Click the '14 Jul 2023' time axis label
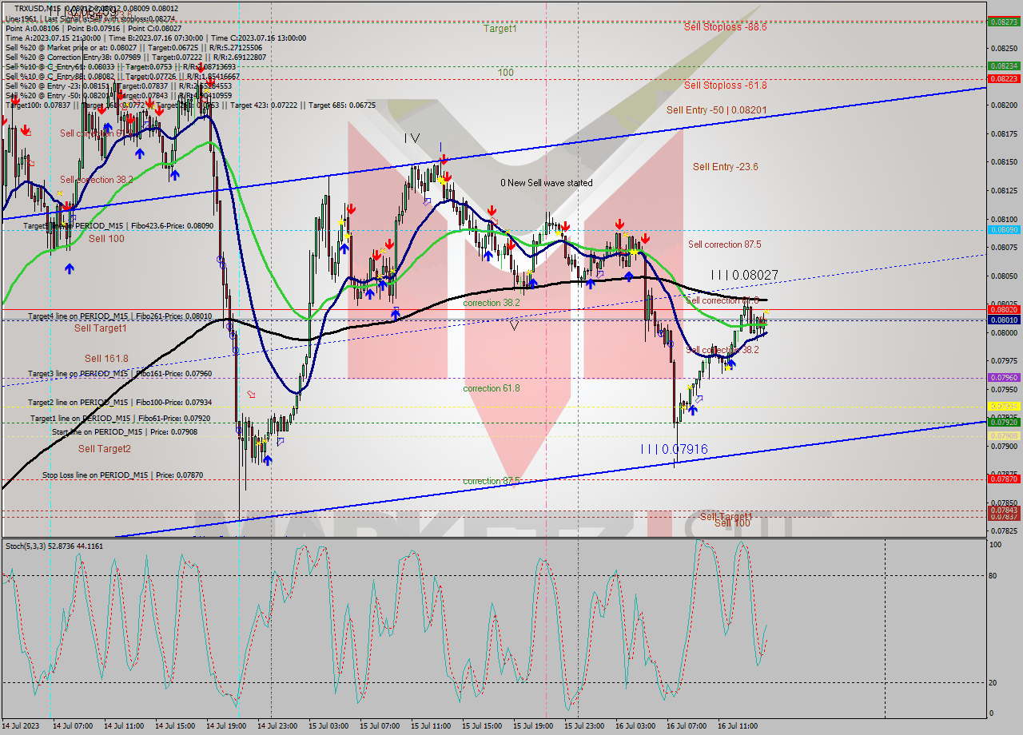1023x735 pixels. 20,726
